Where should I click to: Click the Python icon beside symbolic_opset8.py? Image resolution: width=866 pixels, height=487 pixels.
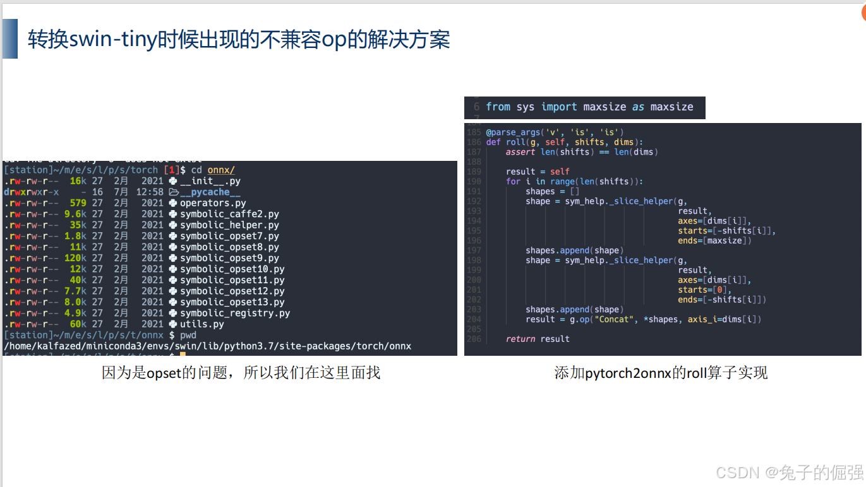(173, 247)
